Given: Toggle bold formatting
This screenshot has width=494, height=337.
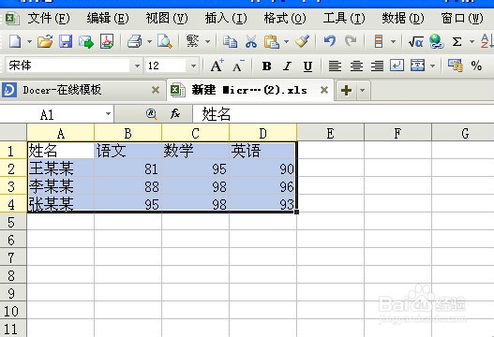Looking at the screenshot, I should pos(266,66).
